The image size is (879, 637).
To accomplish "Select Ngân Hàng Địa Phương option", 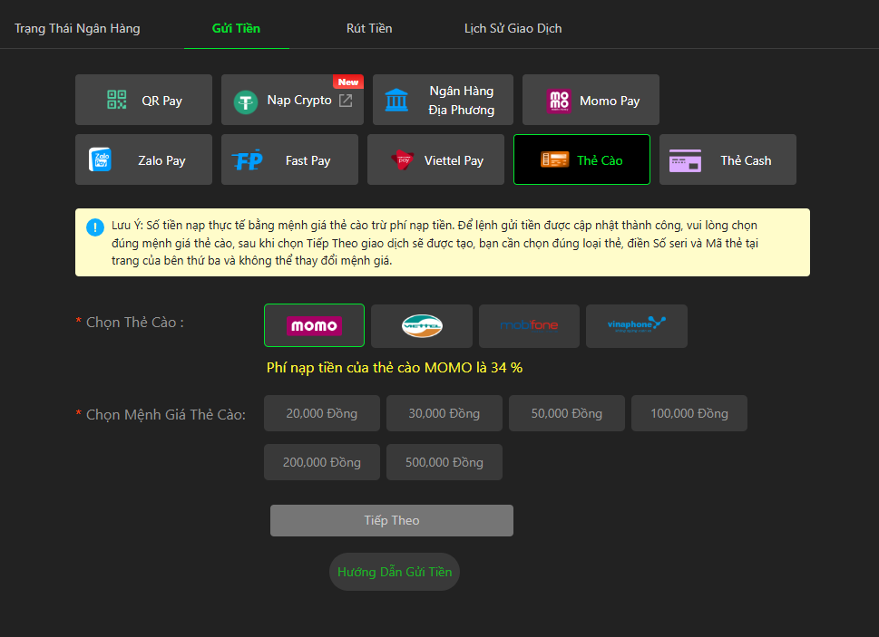I will pyautogui.click(x=443, y=100).
